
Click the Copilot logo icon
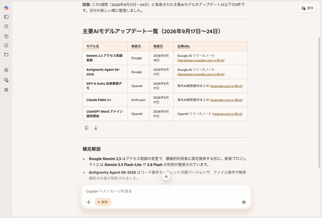point(6,8)
